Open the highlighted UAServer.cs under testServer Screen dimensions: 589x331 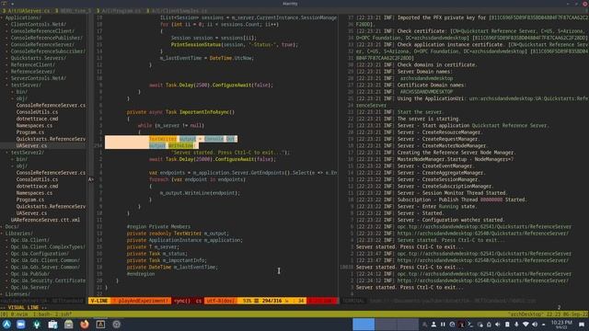click(x=31, y=145)
